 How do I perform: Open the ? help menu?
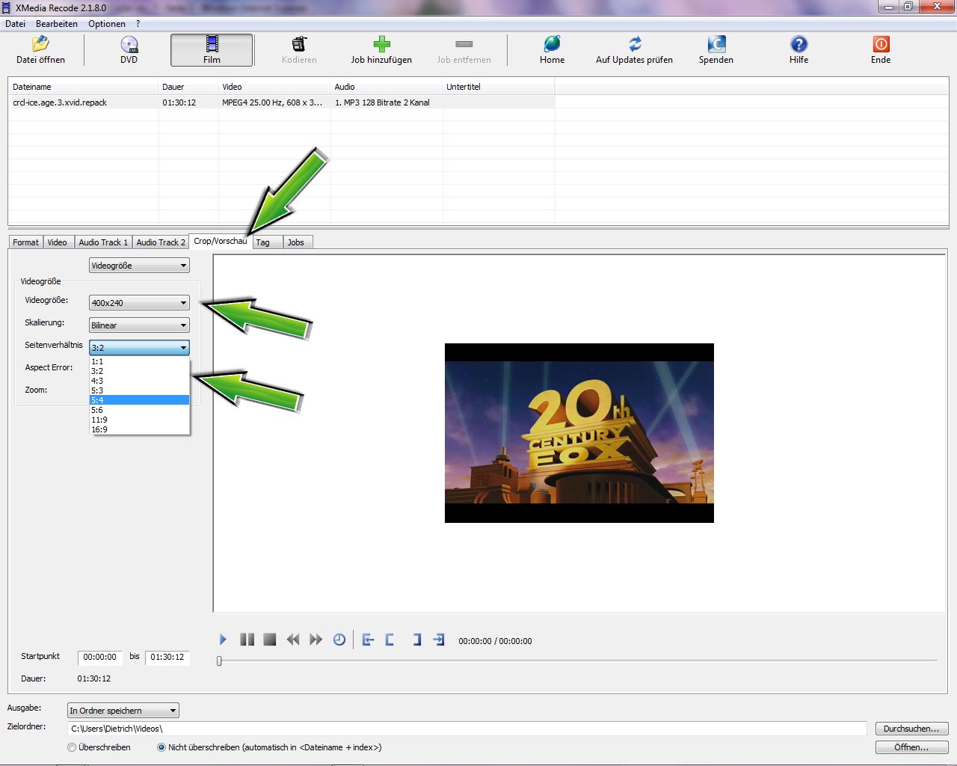pyautogui.click(x=138, y=24)
